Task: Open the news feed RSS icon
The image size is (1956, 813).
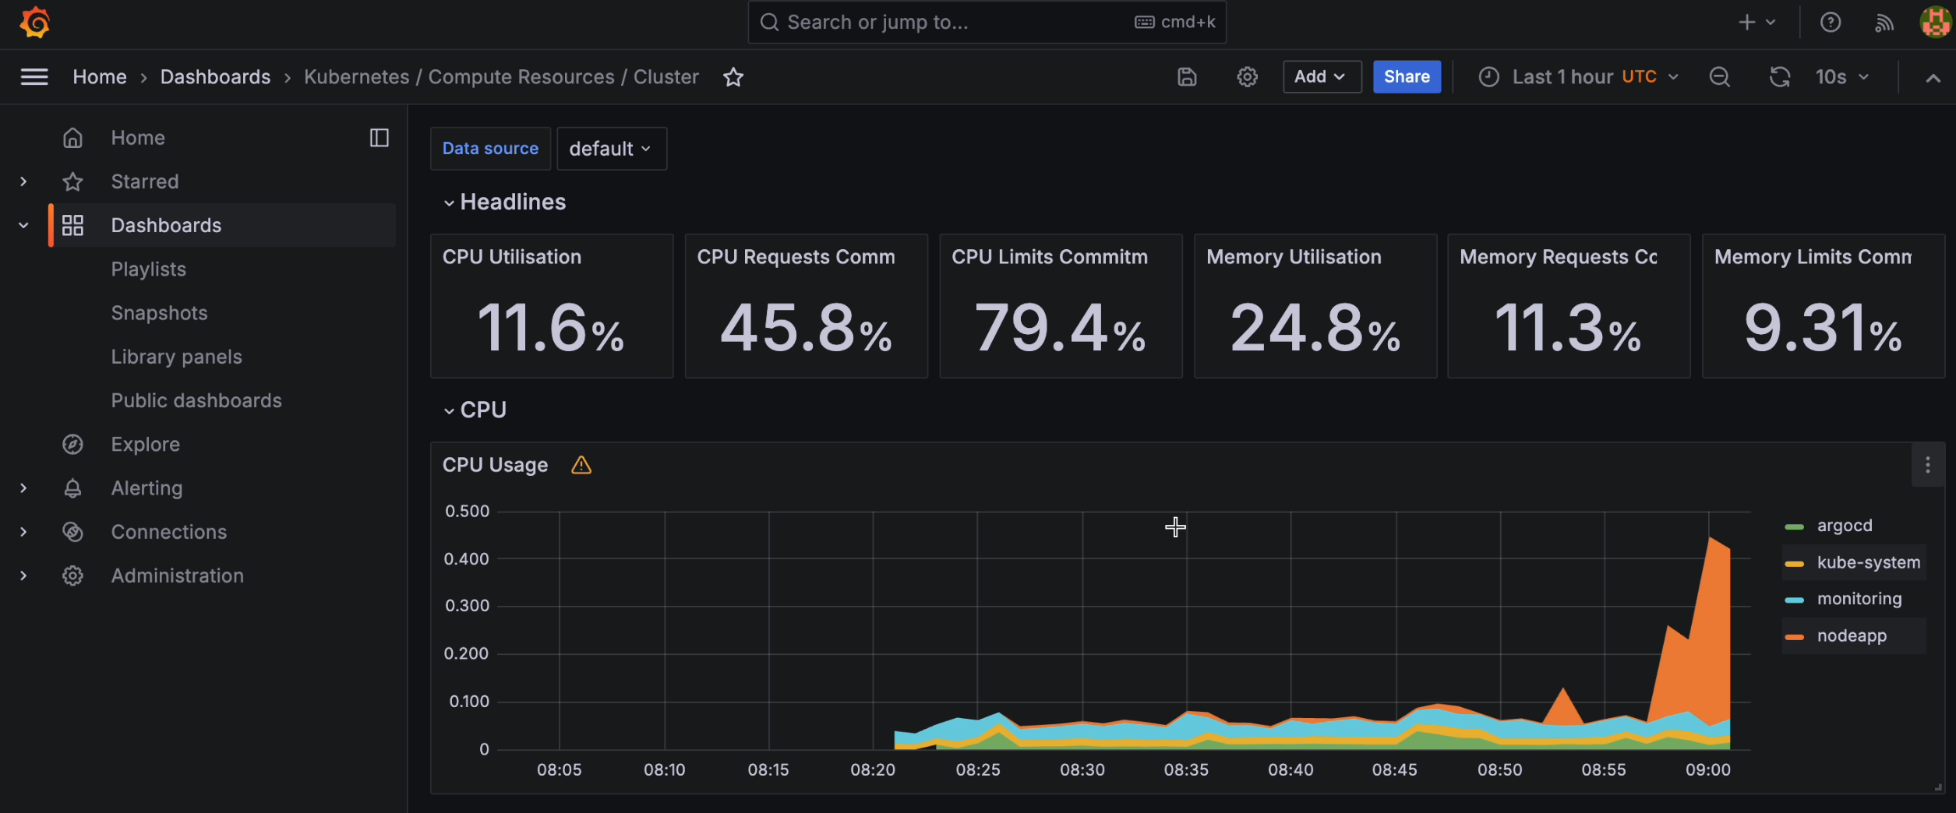Action: [1884, 23]
